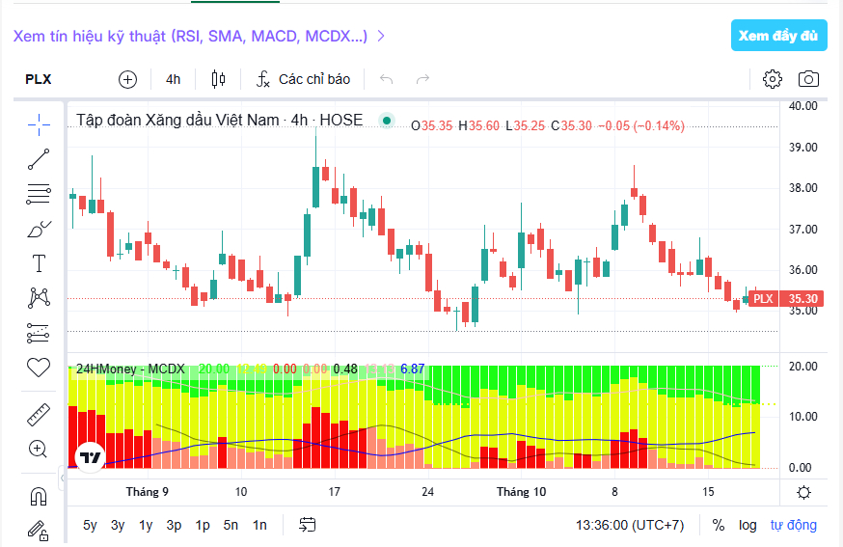The width and height of the screenshot is (843, 547).
Task: Open the chart patterns tool
Action: 39,298
